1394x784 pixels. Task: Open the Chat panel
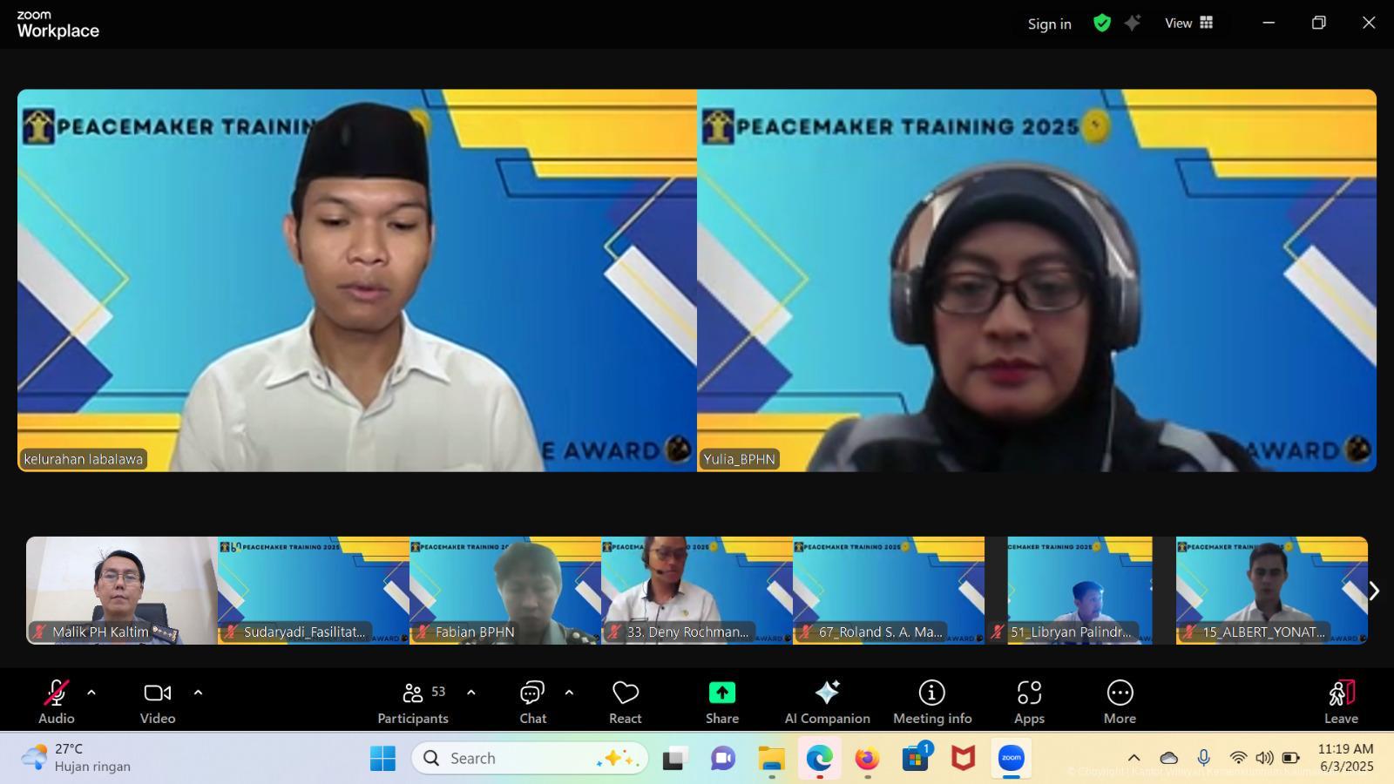coord(532,701)
